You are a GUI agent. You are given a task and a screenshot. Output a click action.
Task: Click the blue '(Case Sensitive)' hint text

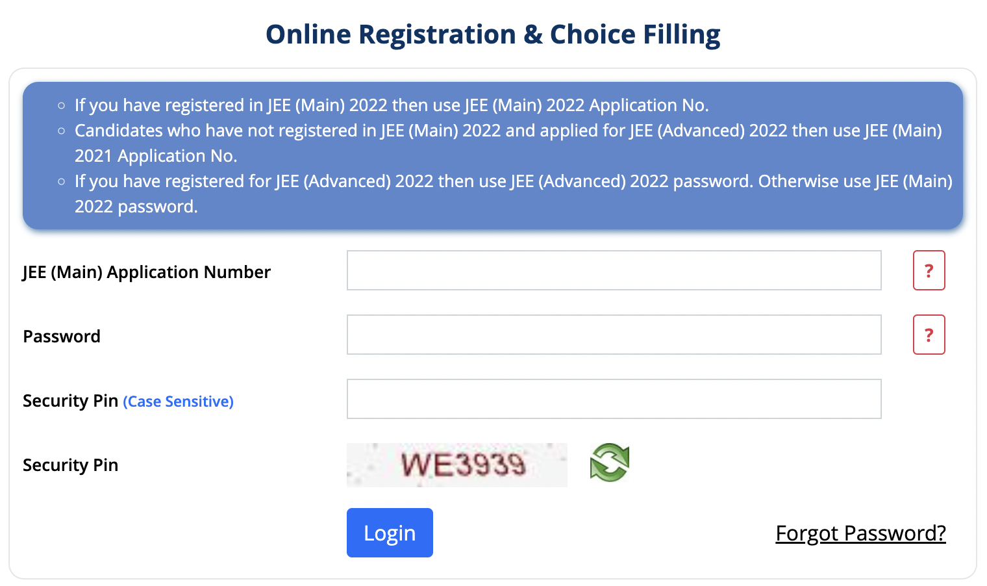(178, 401)
